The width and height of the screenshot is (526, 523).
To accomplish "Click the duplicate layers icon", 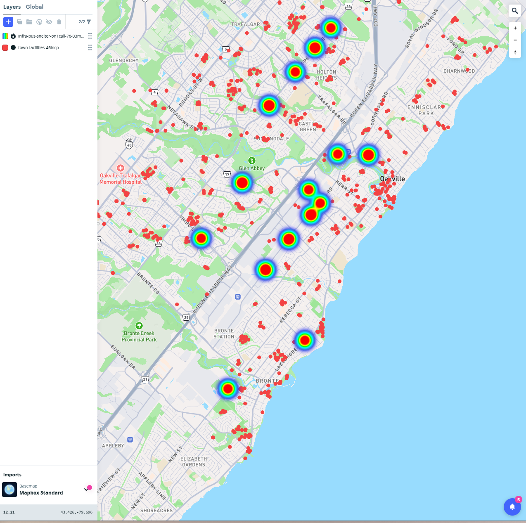I will 19,22.
